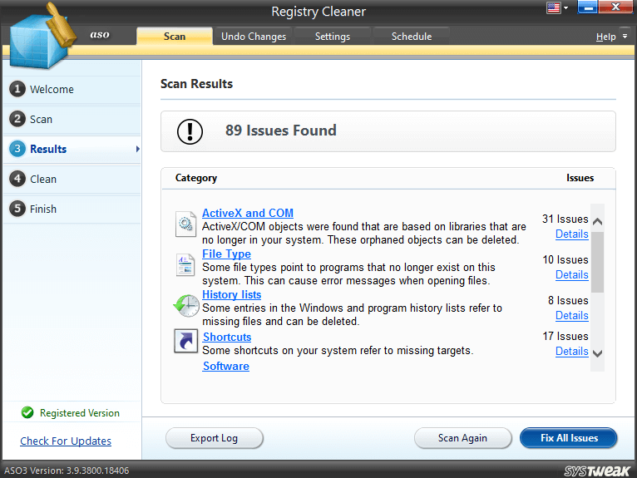The width and height of the screenshot is (637, 478).
Task: Expand the Results step arrow
Action: 138,149
